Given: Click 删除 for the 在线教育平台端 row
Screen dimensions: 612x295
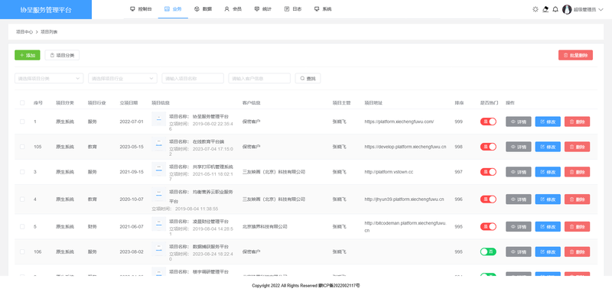Looking at the screenshot, I should coord(577,147).
